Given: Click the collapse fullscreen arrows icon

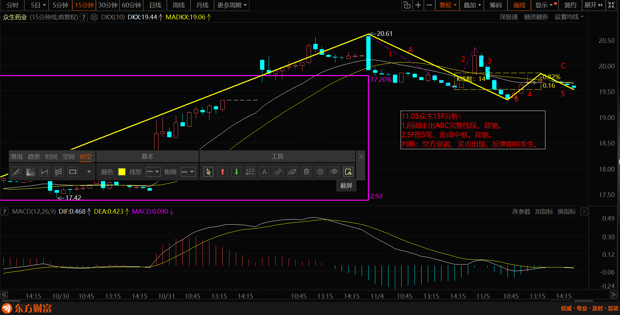Looking at the screenshot, I should tap(611, 5).
